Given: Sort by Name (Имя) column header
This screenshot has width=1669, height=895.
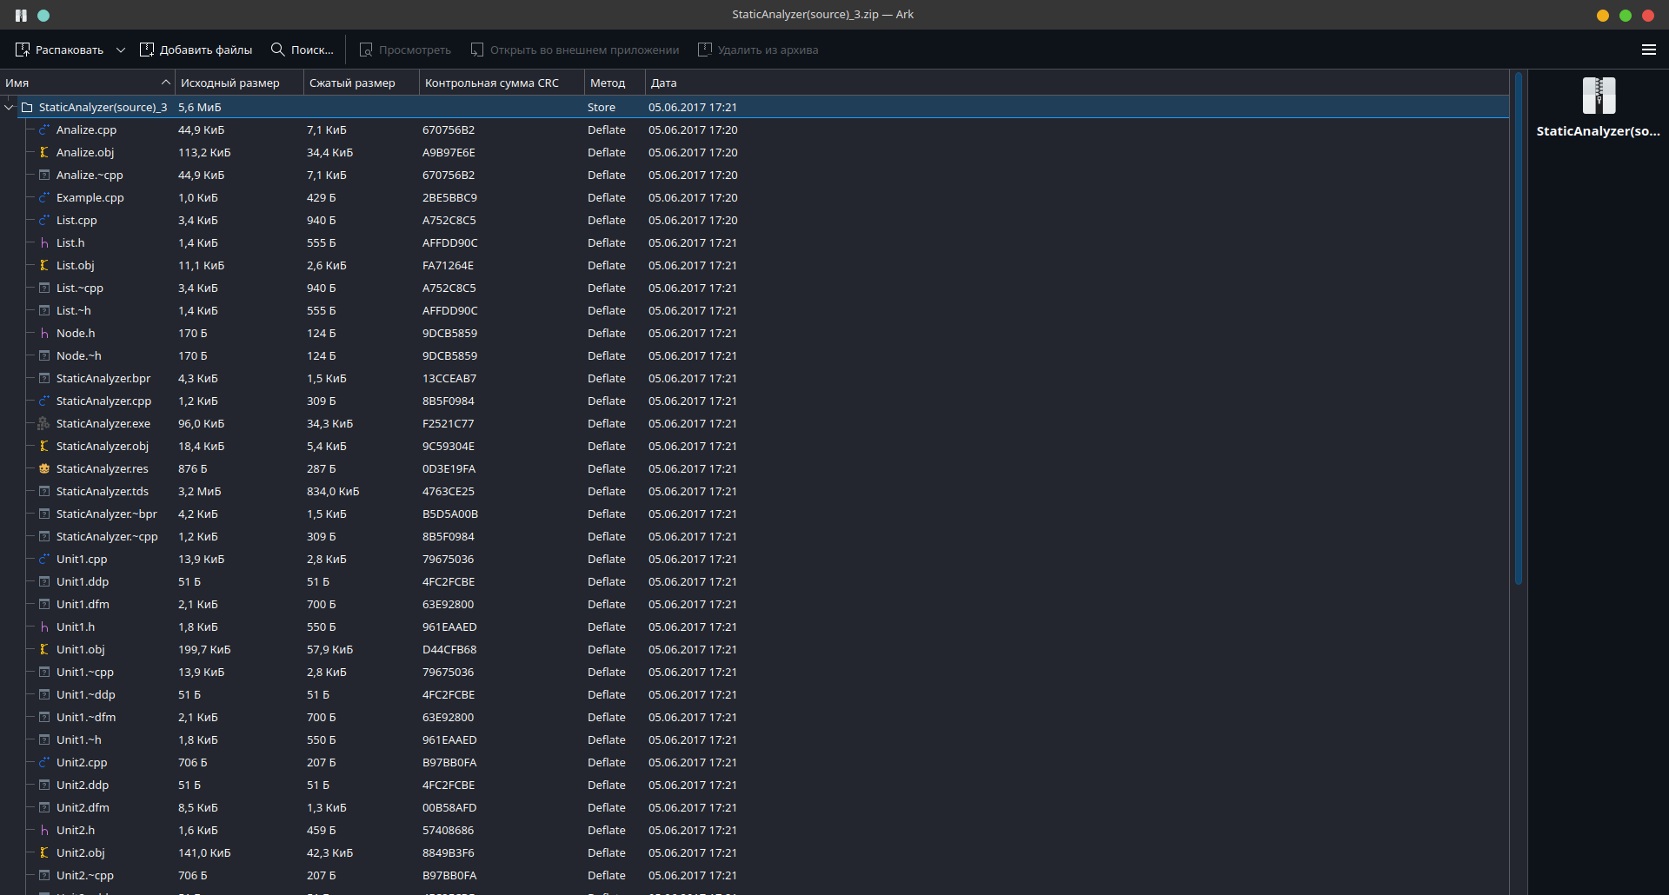Looking at the screenshot, I should point(87,83).
